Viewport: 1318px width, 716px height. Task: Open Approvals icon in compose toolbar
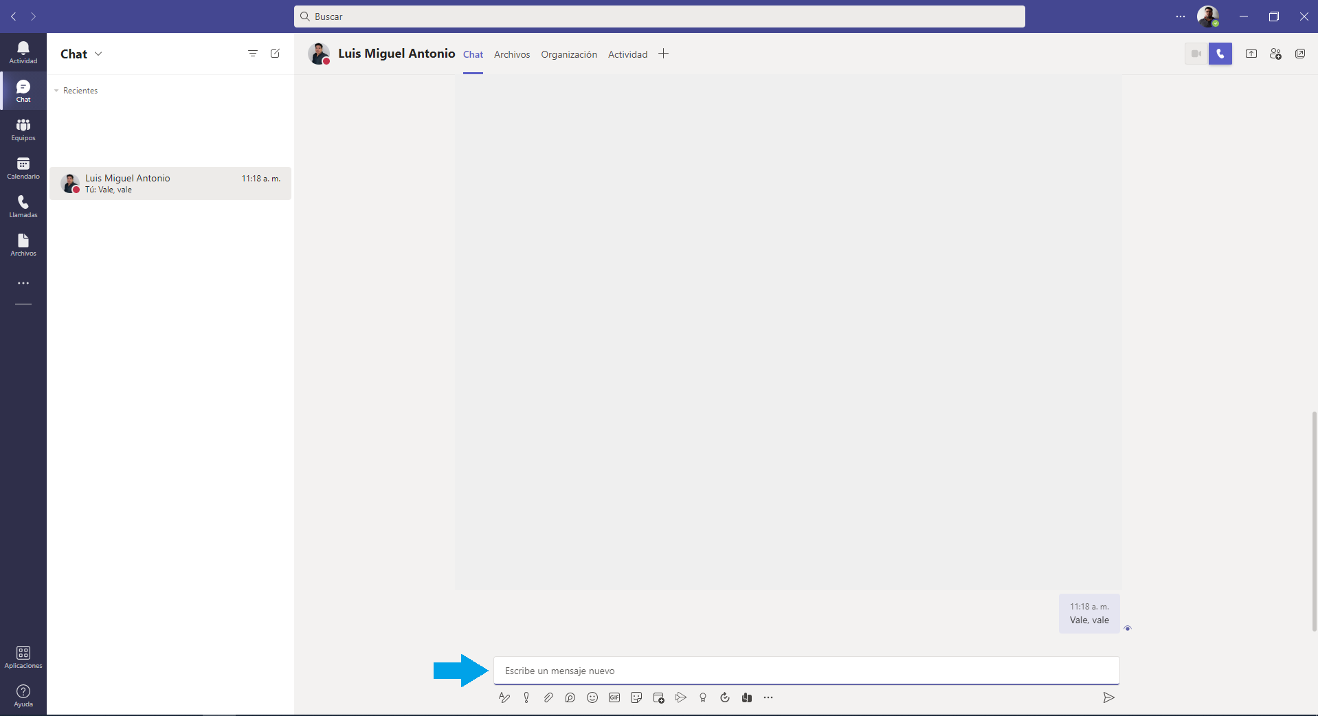pos(724,697)
